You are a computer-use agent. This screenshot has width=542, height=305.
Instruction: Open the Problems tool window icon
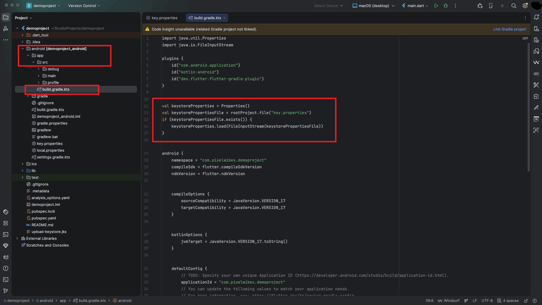(5, 268)
